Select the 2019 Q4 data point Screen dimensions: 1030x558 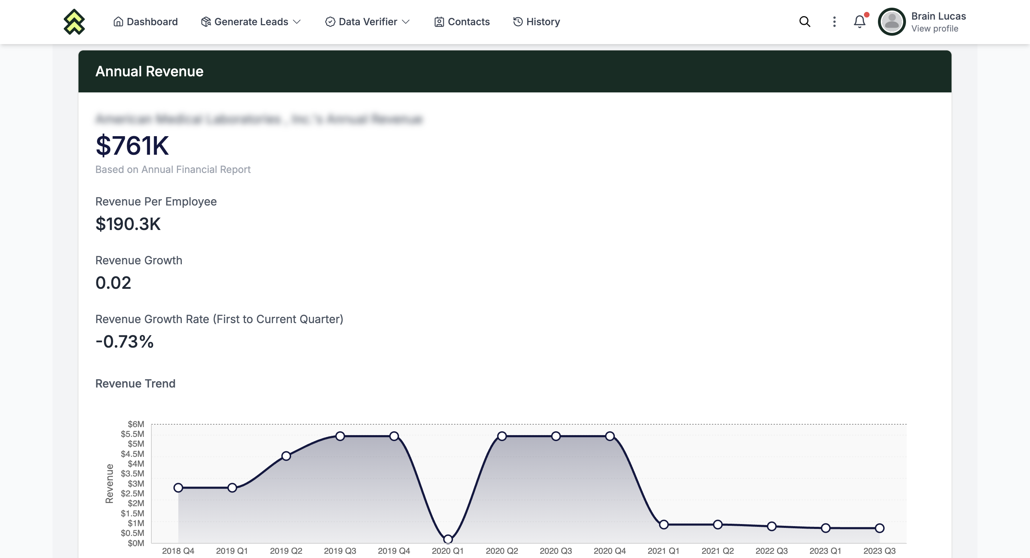click(x=394, y=436)
